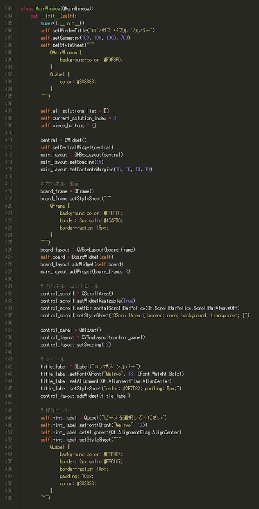Click 'self.current_solution_index = 0'
This screenshot has width=259, height=509.
pos(78,118)
